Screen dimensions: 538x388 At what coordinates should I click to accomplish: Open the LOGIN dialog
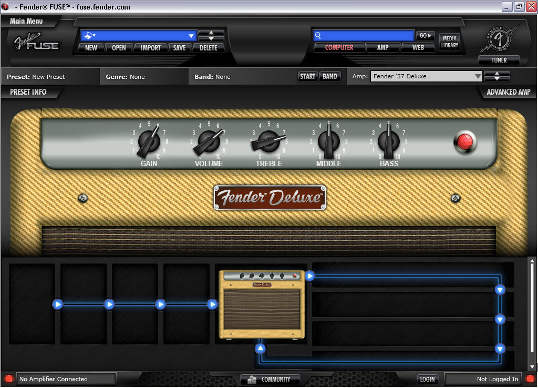(427, 379)
